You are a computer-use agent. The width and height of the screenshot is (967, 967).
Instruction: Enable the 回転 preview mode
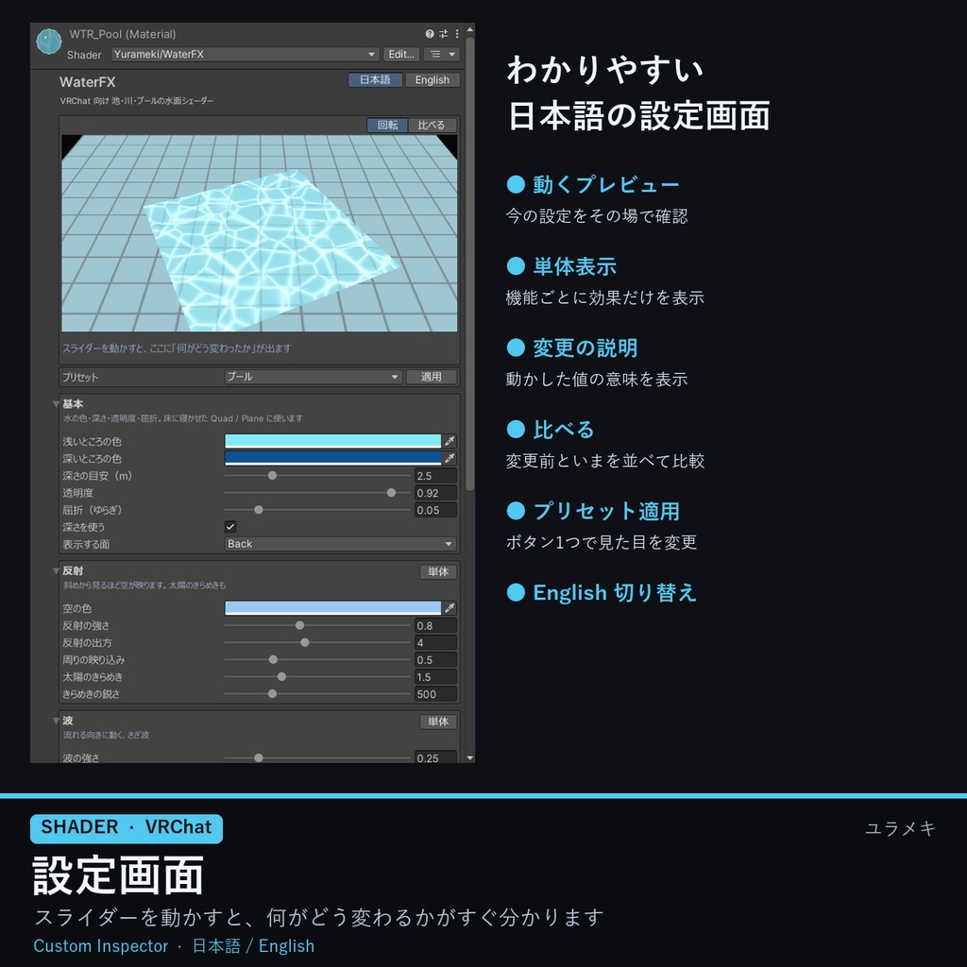click(x=387, y=126)
